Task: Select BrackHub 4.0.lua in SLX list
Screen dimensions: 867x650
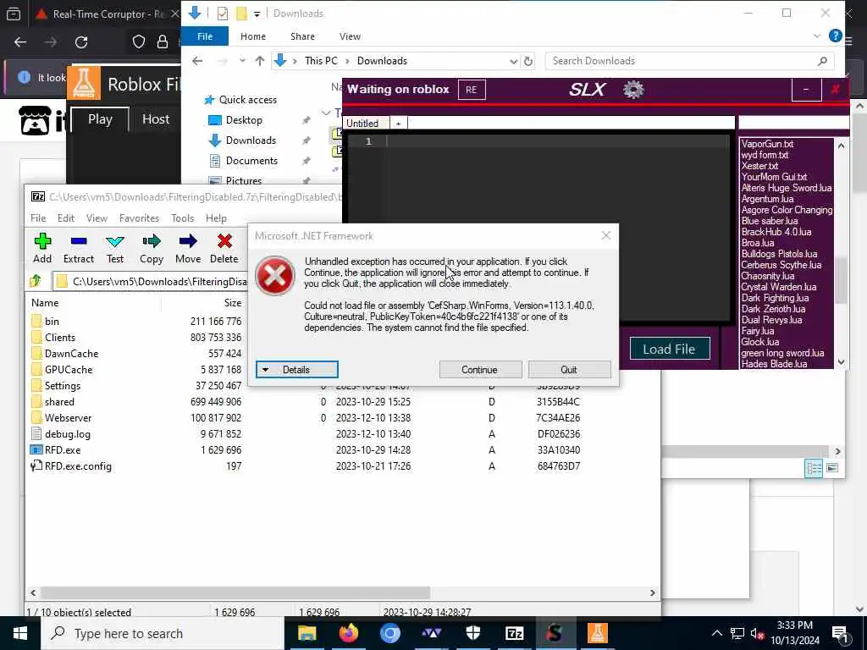Action: click(776, 232)
